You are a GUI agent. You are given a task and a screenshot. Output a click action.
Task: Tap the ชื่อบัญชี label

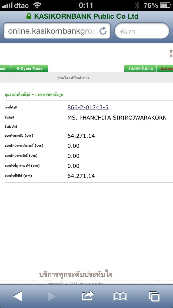tap(10, 118)
